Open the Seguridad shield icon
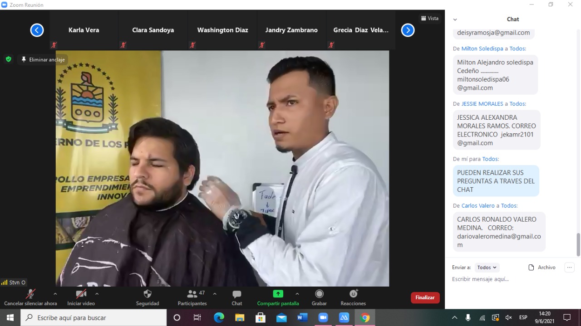The height and width of the screenshot is (326, 581). point(148,294)
